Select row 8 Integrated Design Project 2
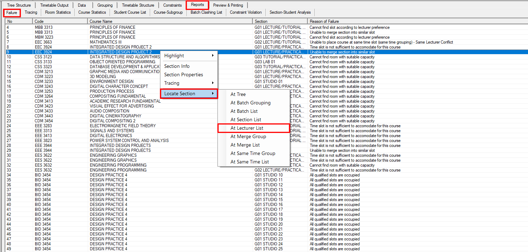This screenshot has width=528, height=252. tap(266, 47)
